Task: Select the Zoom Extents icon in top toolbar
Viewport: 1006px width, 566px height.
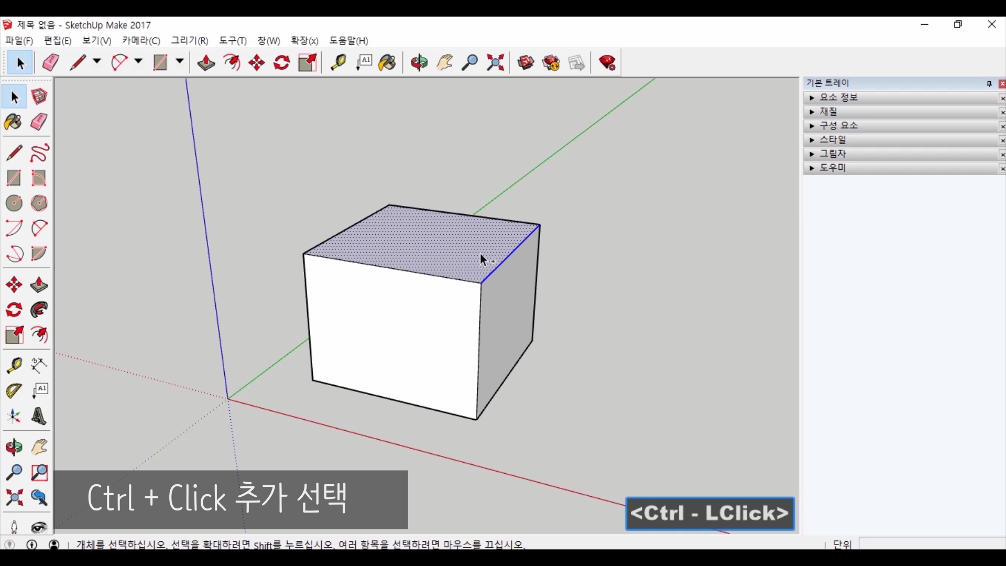Action: 495,63
